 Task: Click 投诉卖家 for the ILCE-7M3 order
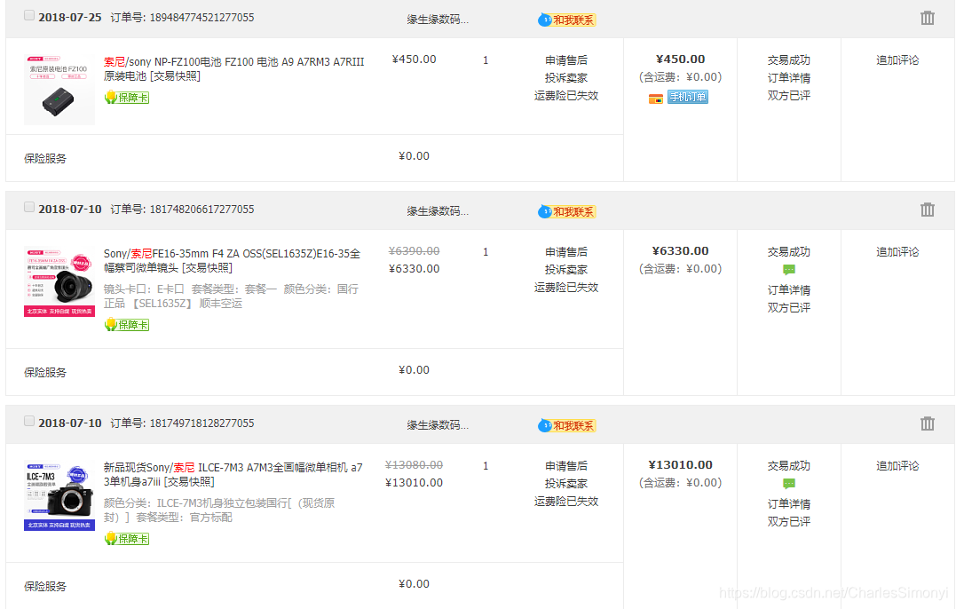point(566,484)
